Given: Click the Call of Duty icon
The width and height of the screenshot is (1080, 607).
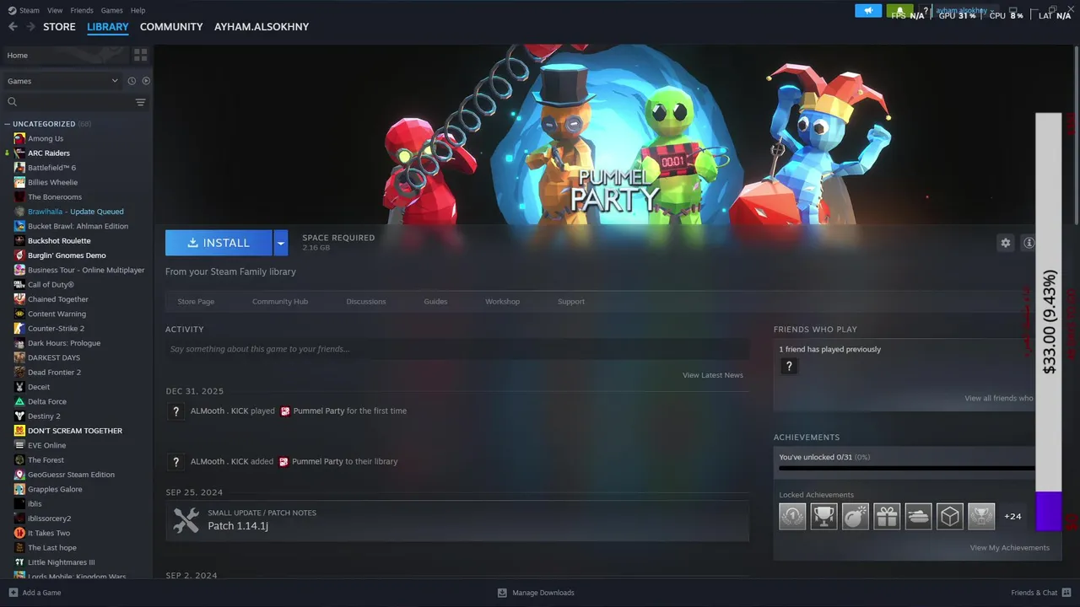Looking at the screenshot, I should [19, 284].
